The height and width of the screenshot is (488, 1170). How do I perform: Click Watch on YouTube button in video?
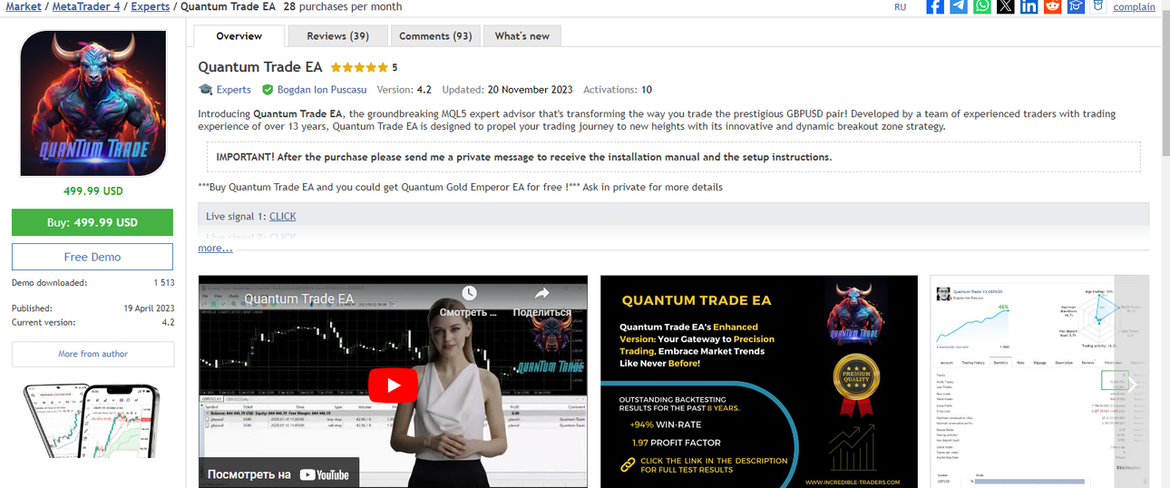pyautogui.click(x=278, y=473)
